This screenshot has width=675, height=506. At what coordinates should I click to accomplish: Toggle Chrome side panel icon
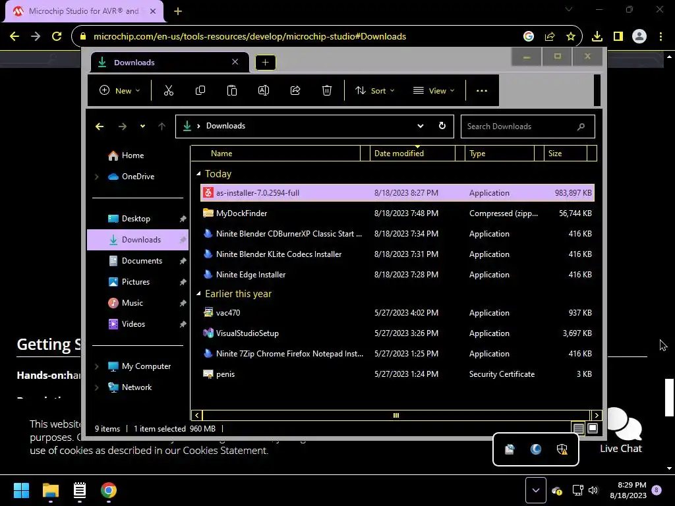(618, 37)
